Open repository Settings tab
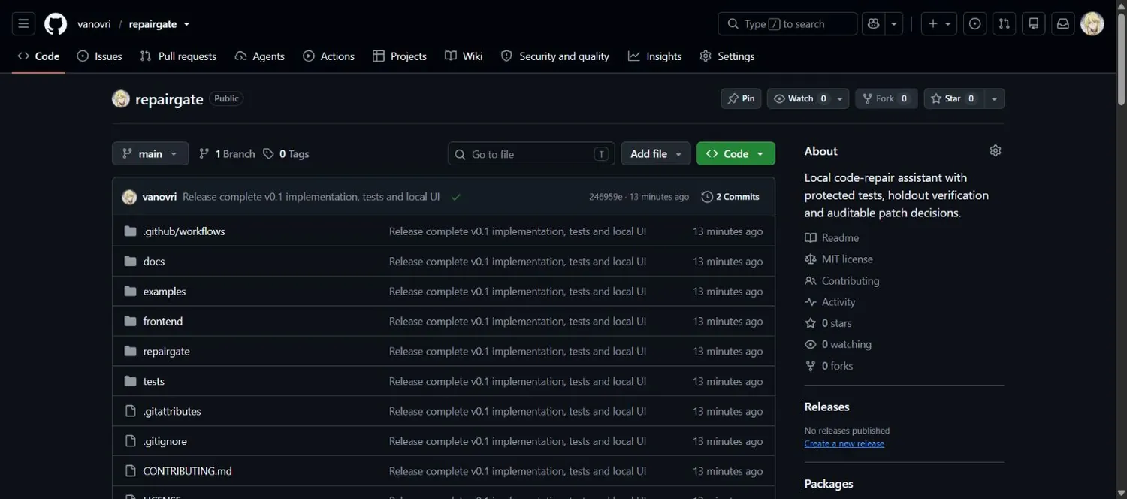Screen dimensions: 1127x499 [x=727, y=56]
